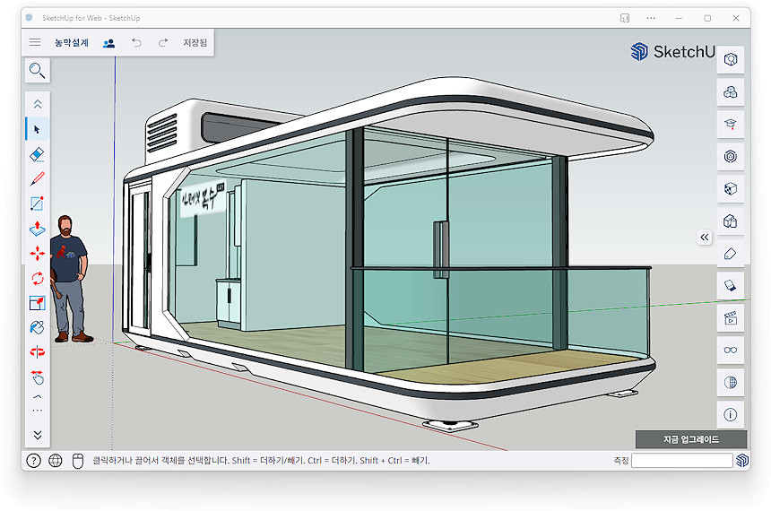
Task: Open the language globe icon
Action: point(56,461)
